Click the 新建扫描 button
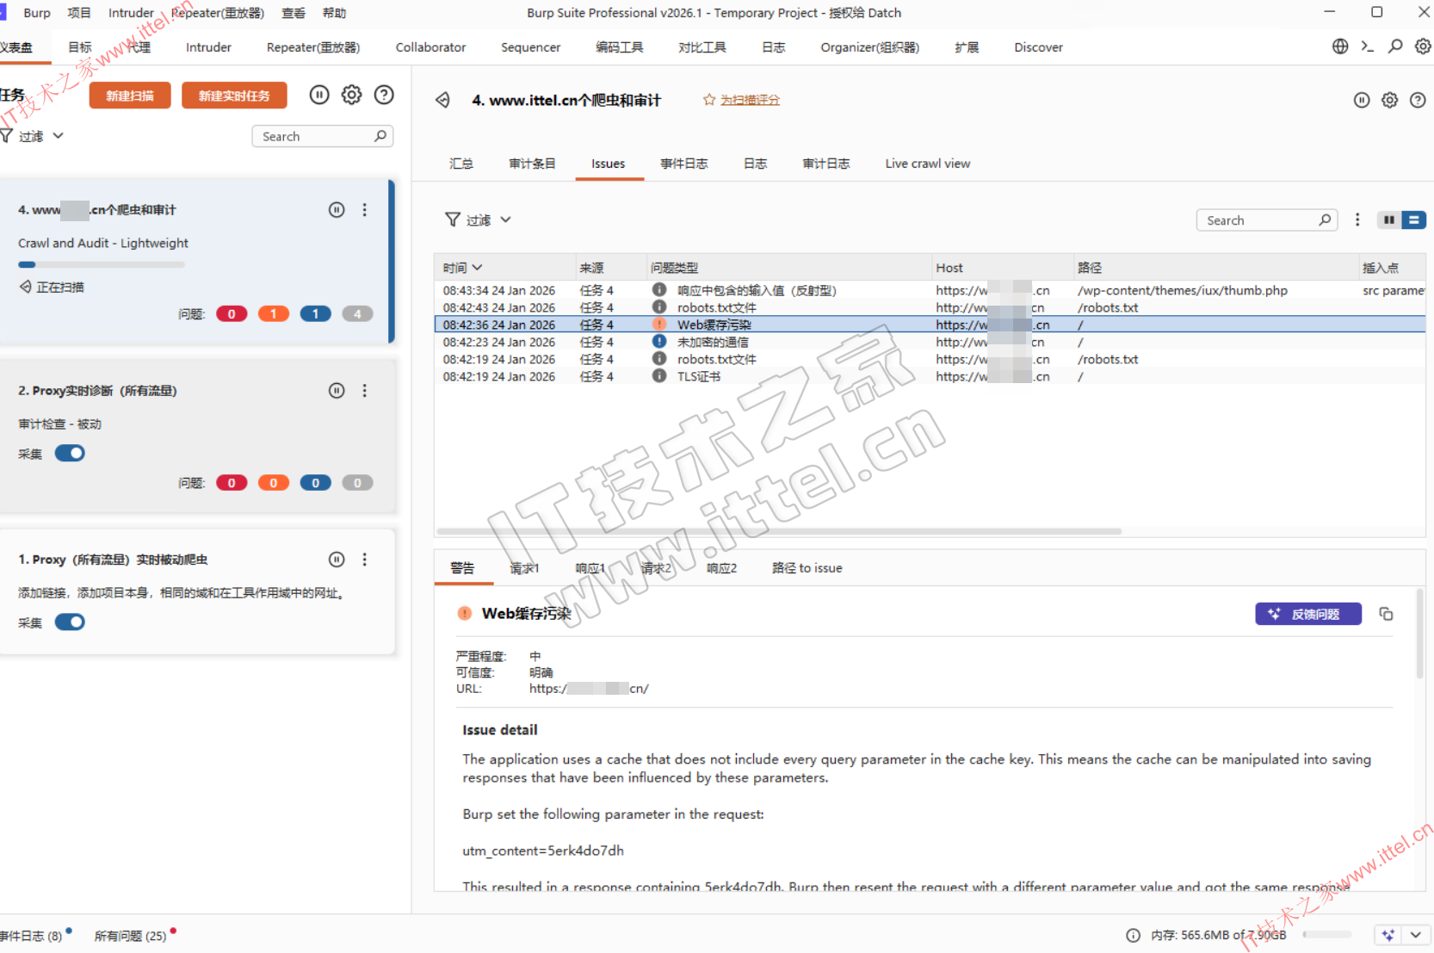The image size is (1434, 953). coord(130,96)
